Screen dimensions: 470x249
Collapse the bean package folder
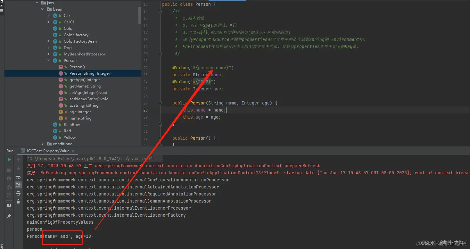click(43, 9)
